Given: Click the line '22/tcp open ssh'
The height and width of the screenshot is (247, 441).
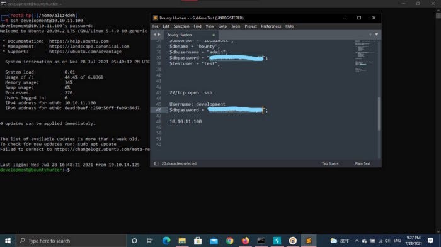Looking at the screenshot, I should [x=191, y=92].
